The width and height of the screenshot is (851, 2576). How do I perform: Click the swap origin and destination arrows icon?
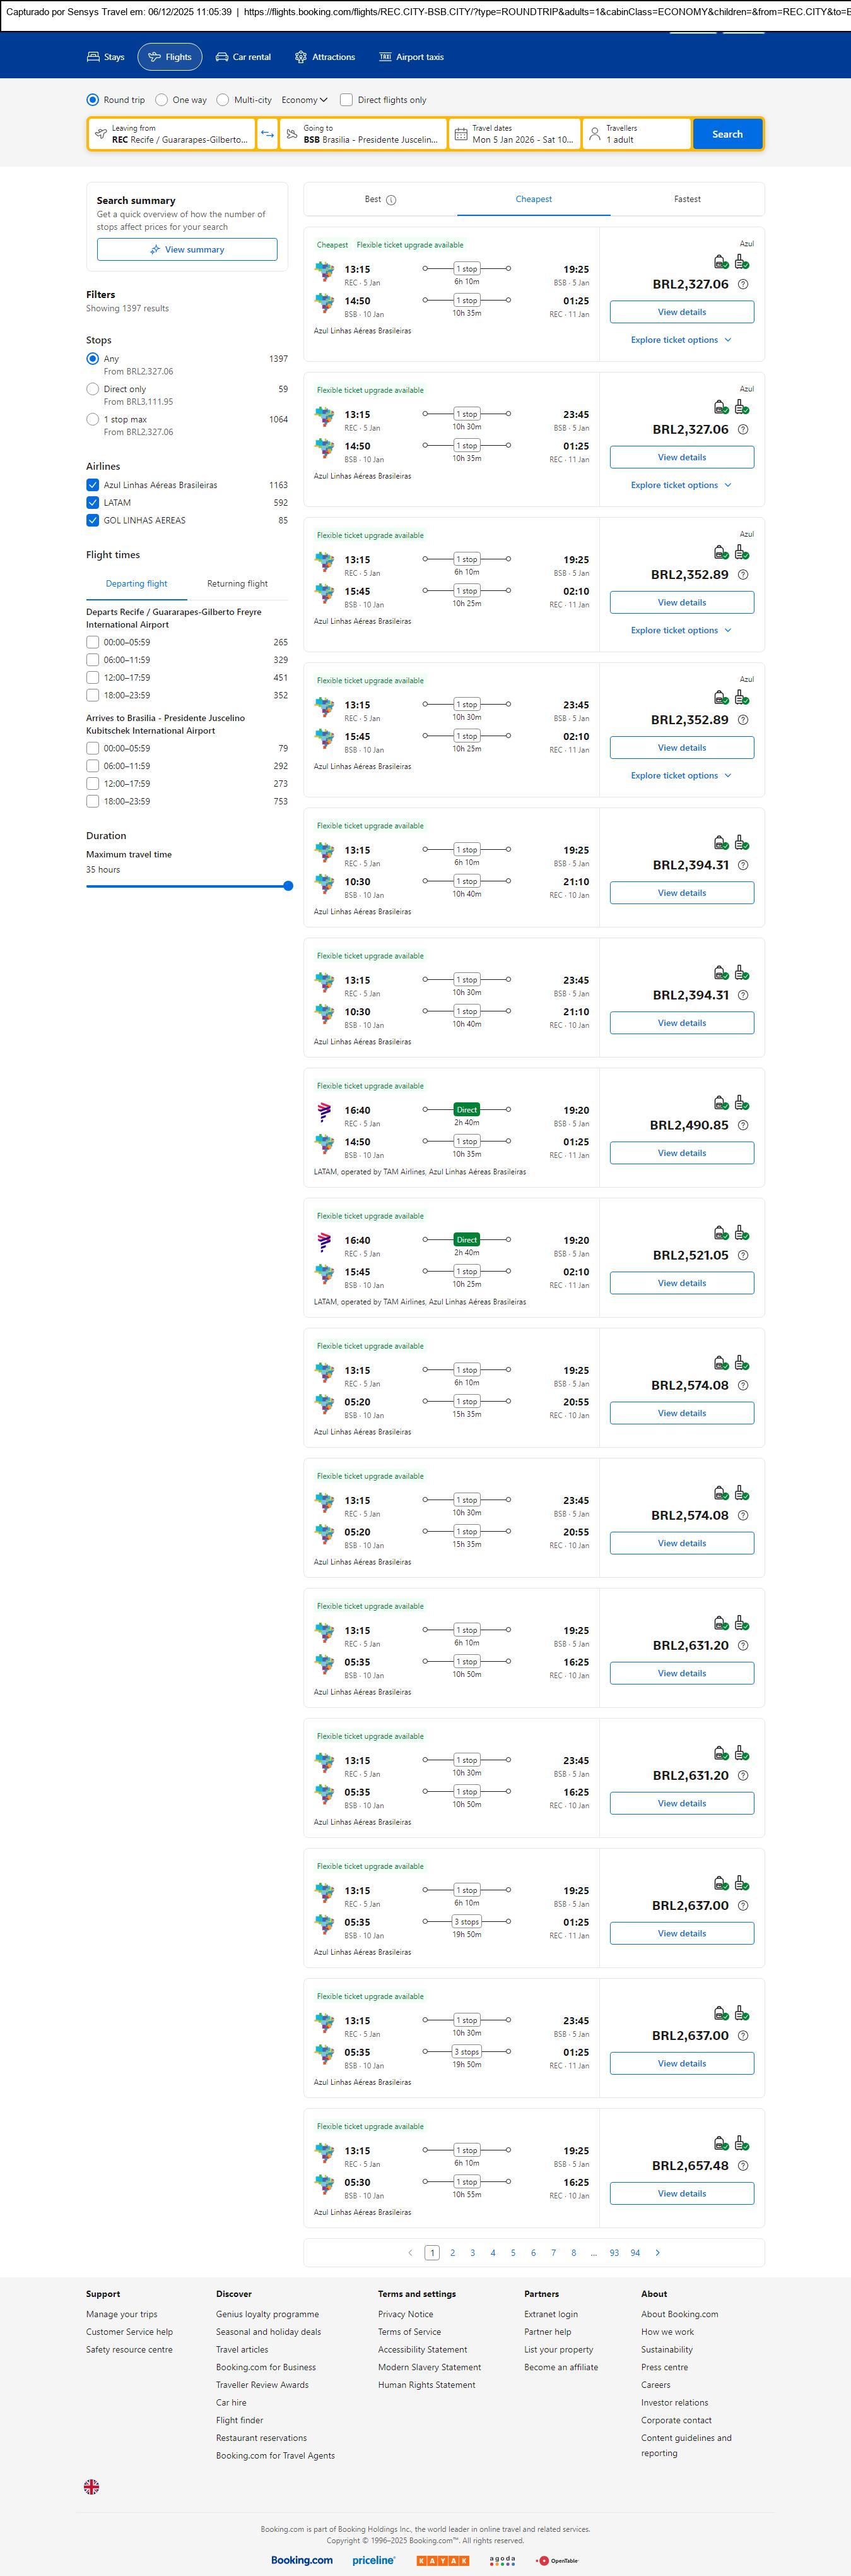(267, 134)
